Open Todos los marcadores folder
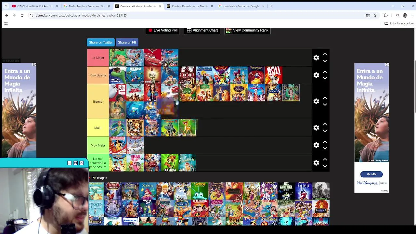 pyautogui.click(x=399, y=23)
